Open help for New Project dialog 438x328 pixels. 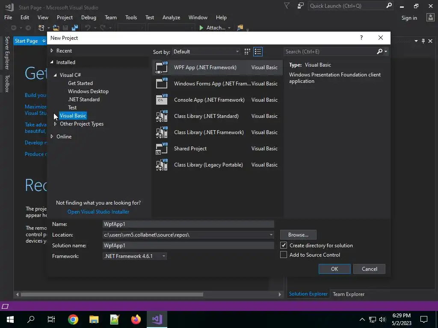[x=361, y=38]
